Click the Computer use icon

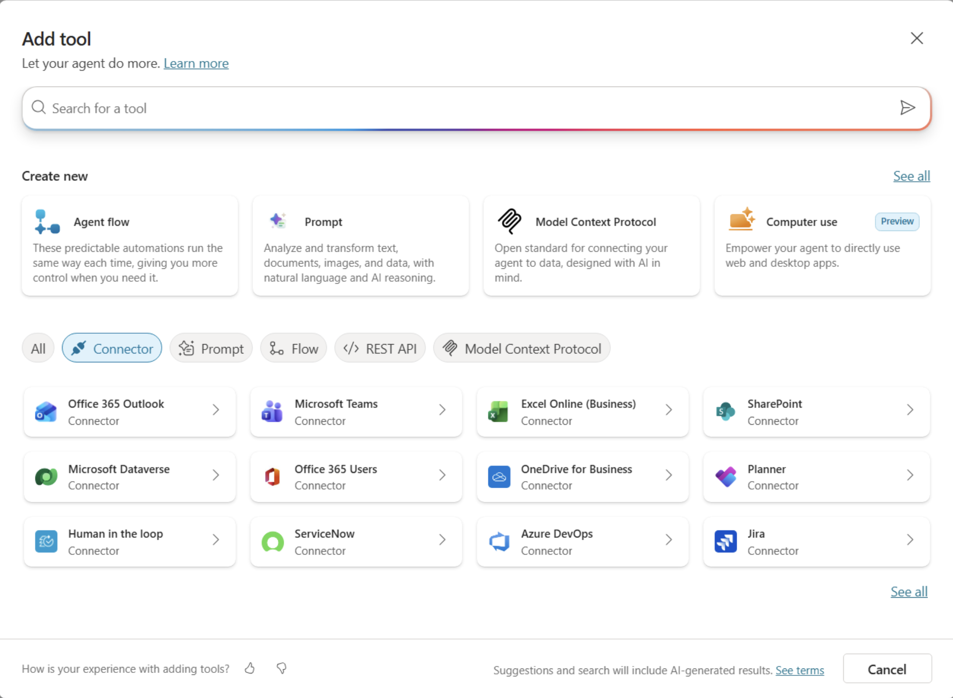(741, 220)
